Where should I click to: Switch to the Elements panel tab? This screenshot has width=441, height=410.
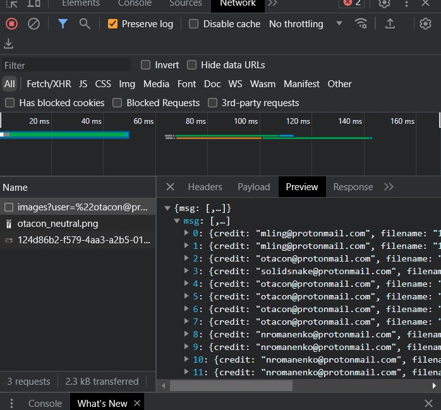(x=81, y=3)
